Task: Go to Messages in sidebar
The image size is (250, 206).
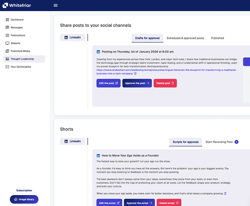Action: (x=17, y=27)
